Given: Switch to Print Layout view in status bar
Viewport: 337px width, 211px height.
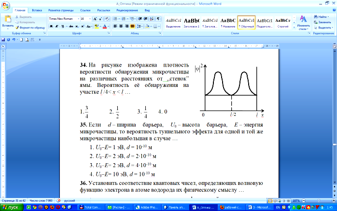Looking at the screenshot, I should tap(270, 201).
